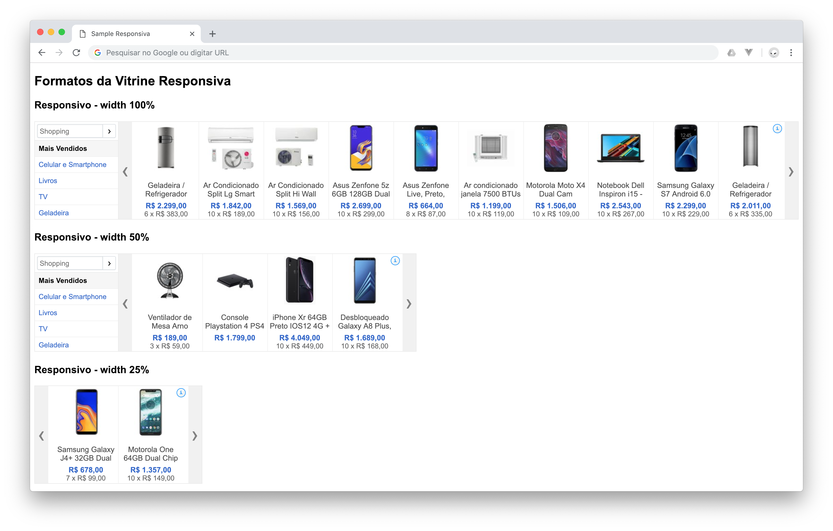Click the browser back arrow icon
Screen dimensions: 833x531
click(42, 53)
